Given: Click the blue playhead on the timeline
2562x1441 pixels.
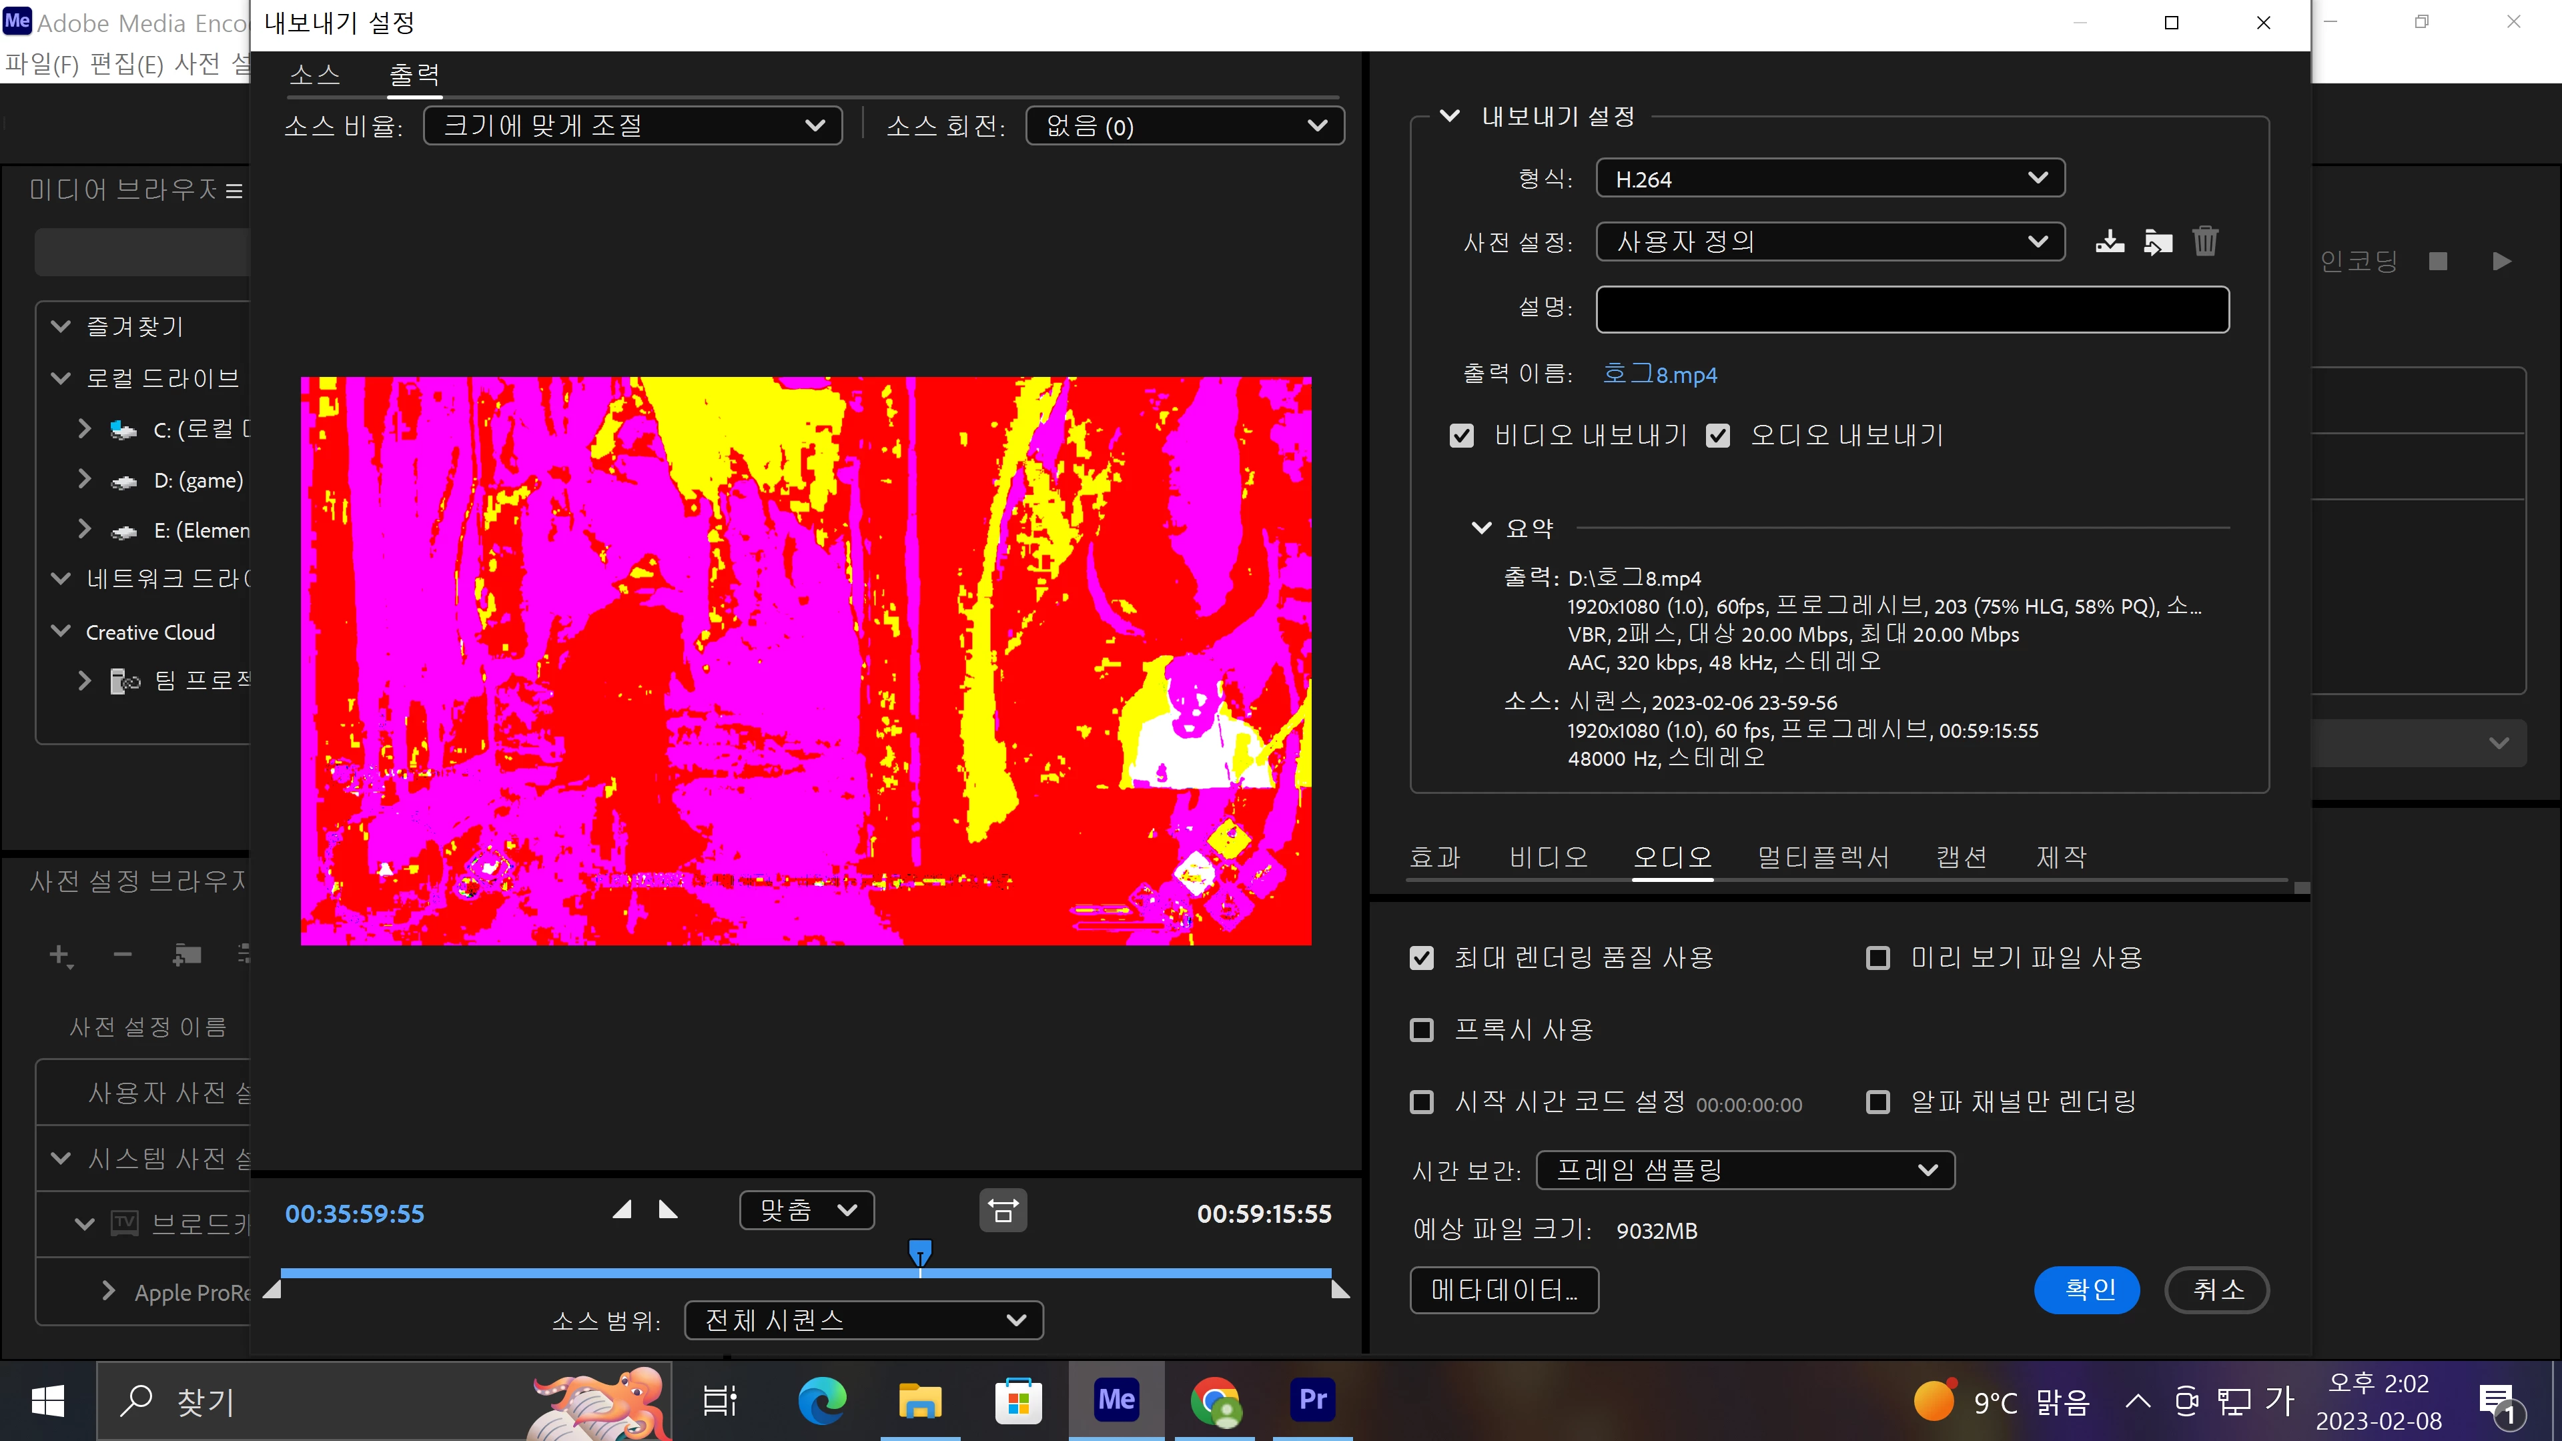Looking at the screenshot, I should pyautogui.click(x=920, y=1251).
